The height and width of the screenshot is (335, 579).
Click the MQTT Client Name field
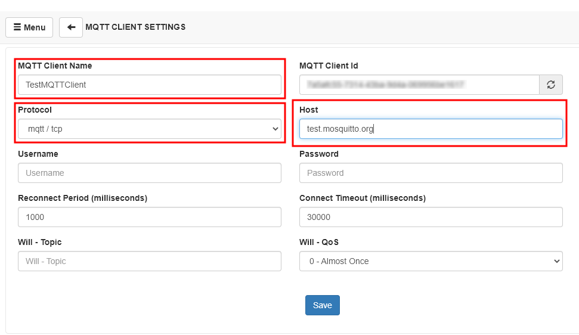pos(150,85)
